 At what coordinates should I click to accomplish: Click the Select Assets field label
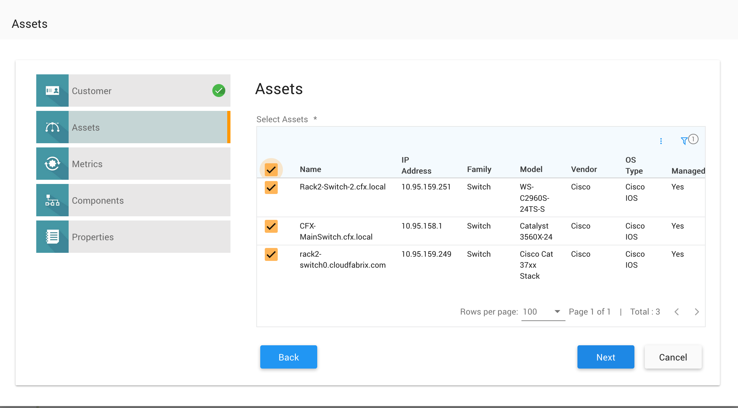coord(282,119)
